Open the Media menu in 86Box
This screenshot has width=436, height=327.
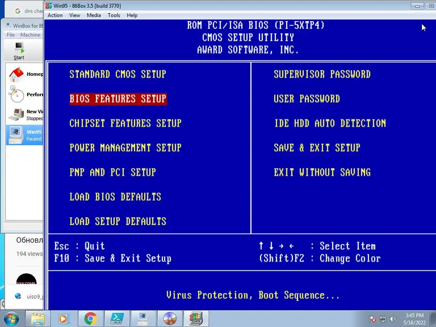pos(94,15)
